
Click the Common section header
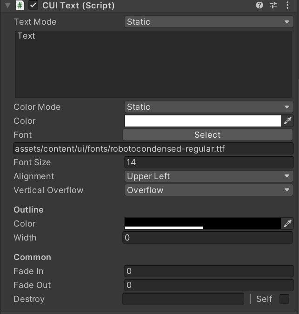(32, 257)
